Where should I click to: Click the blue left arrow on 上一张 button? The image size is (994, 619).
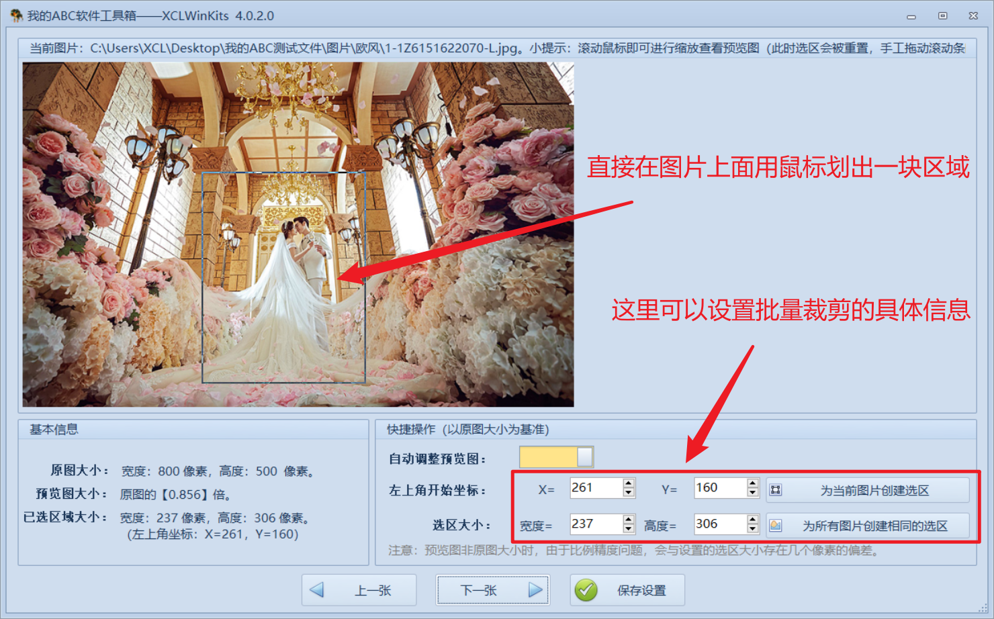coord(317,589)
